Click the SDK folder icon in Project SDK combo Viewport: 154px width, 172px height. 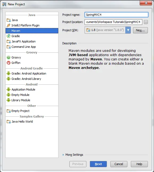(88, 30)
